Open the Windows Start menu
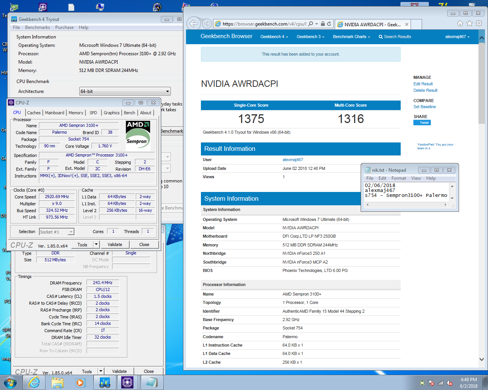 coord(10,382)
